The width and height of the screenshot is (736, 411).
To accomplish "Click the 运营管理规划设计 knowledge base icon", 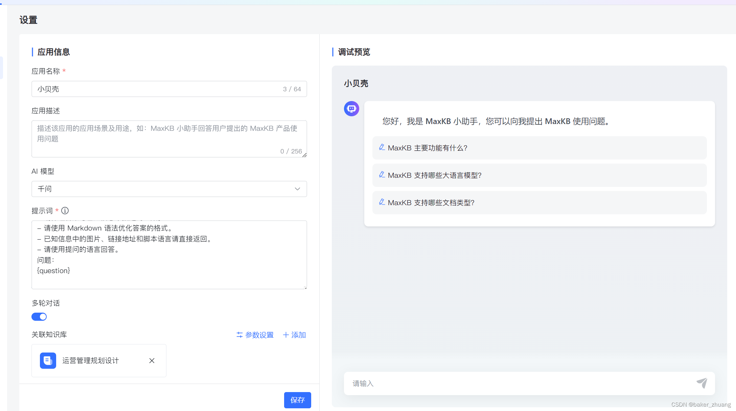I will pos(48,361).
